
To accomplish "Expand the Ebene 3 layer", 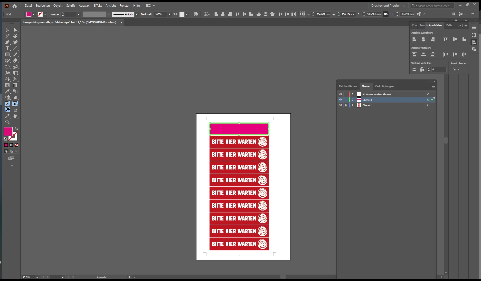I will (353, 100).
